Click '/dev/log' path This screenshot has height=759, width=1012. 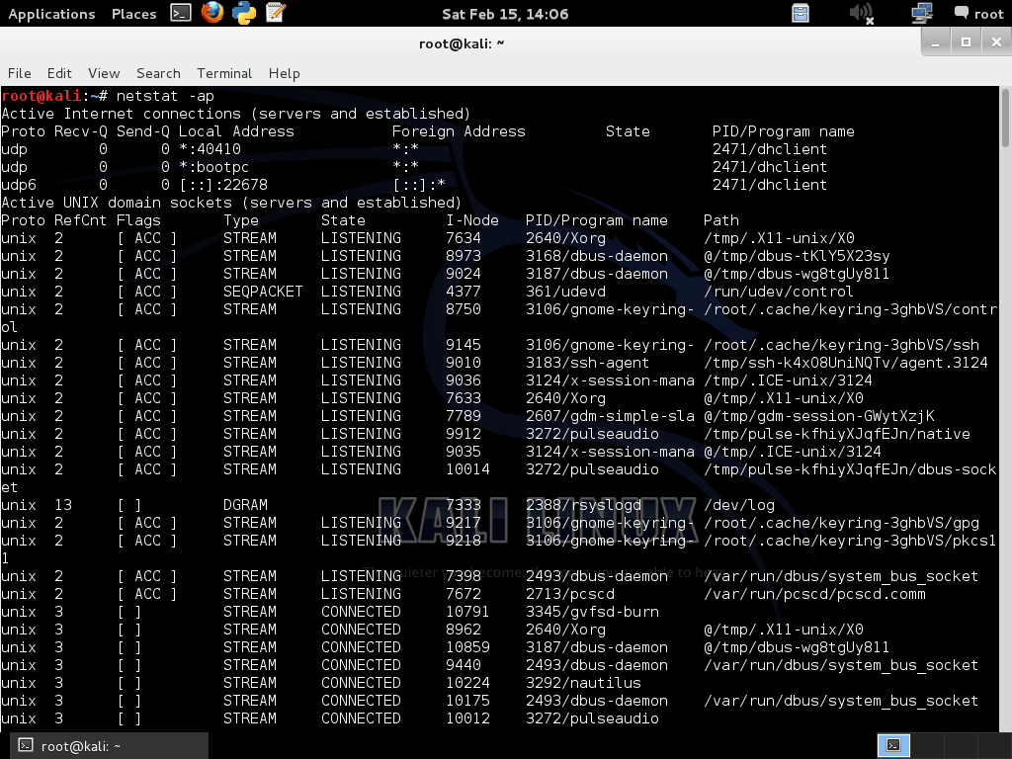tap(739, 505)
